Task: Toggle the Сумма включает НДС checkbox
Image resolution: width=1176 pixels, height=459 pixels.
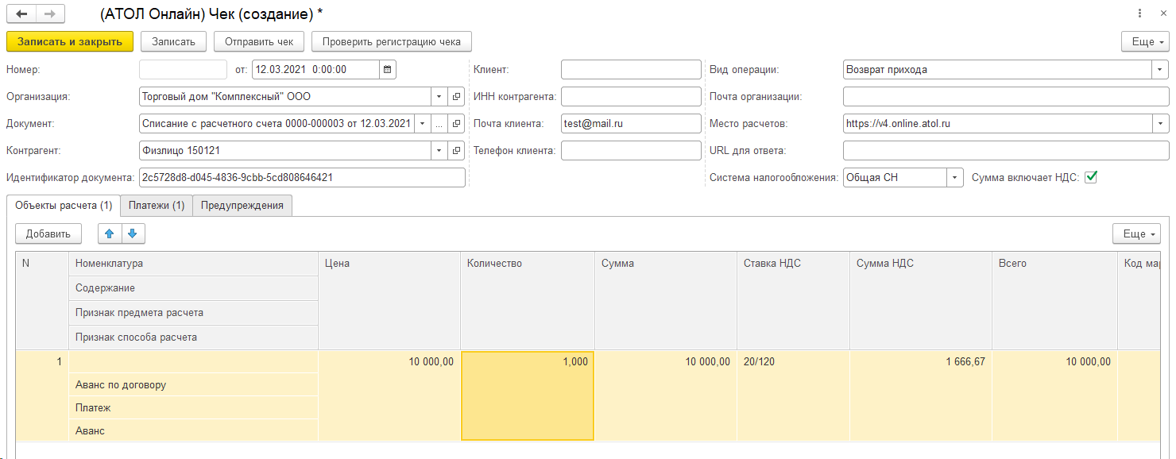Action: (x=1091, y=177)
